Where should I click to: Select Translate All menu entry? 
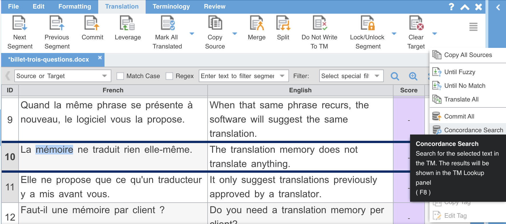pos(468,99)
